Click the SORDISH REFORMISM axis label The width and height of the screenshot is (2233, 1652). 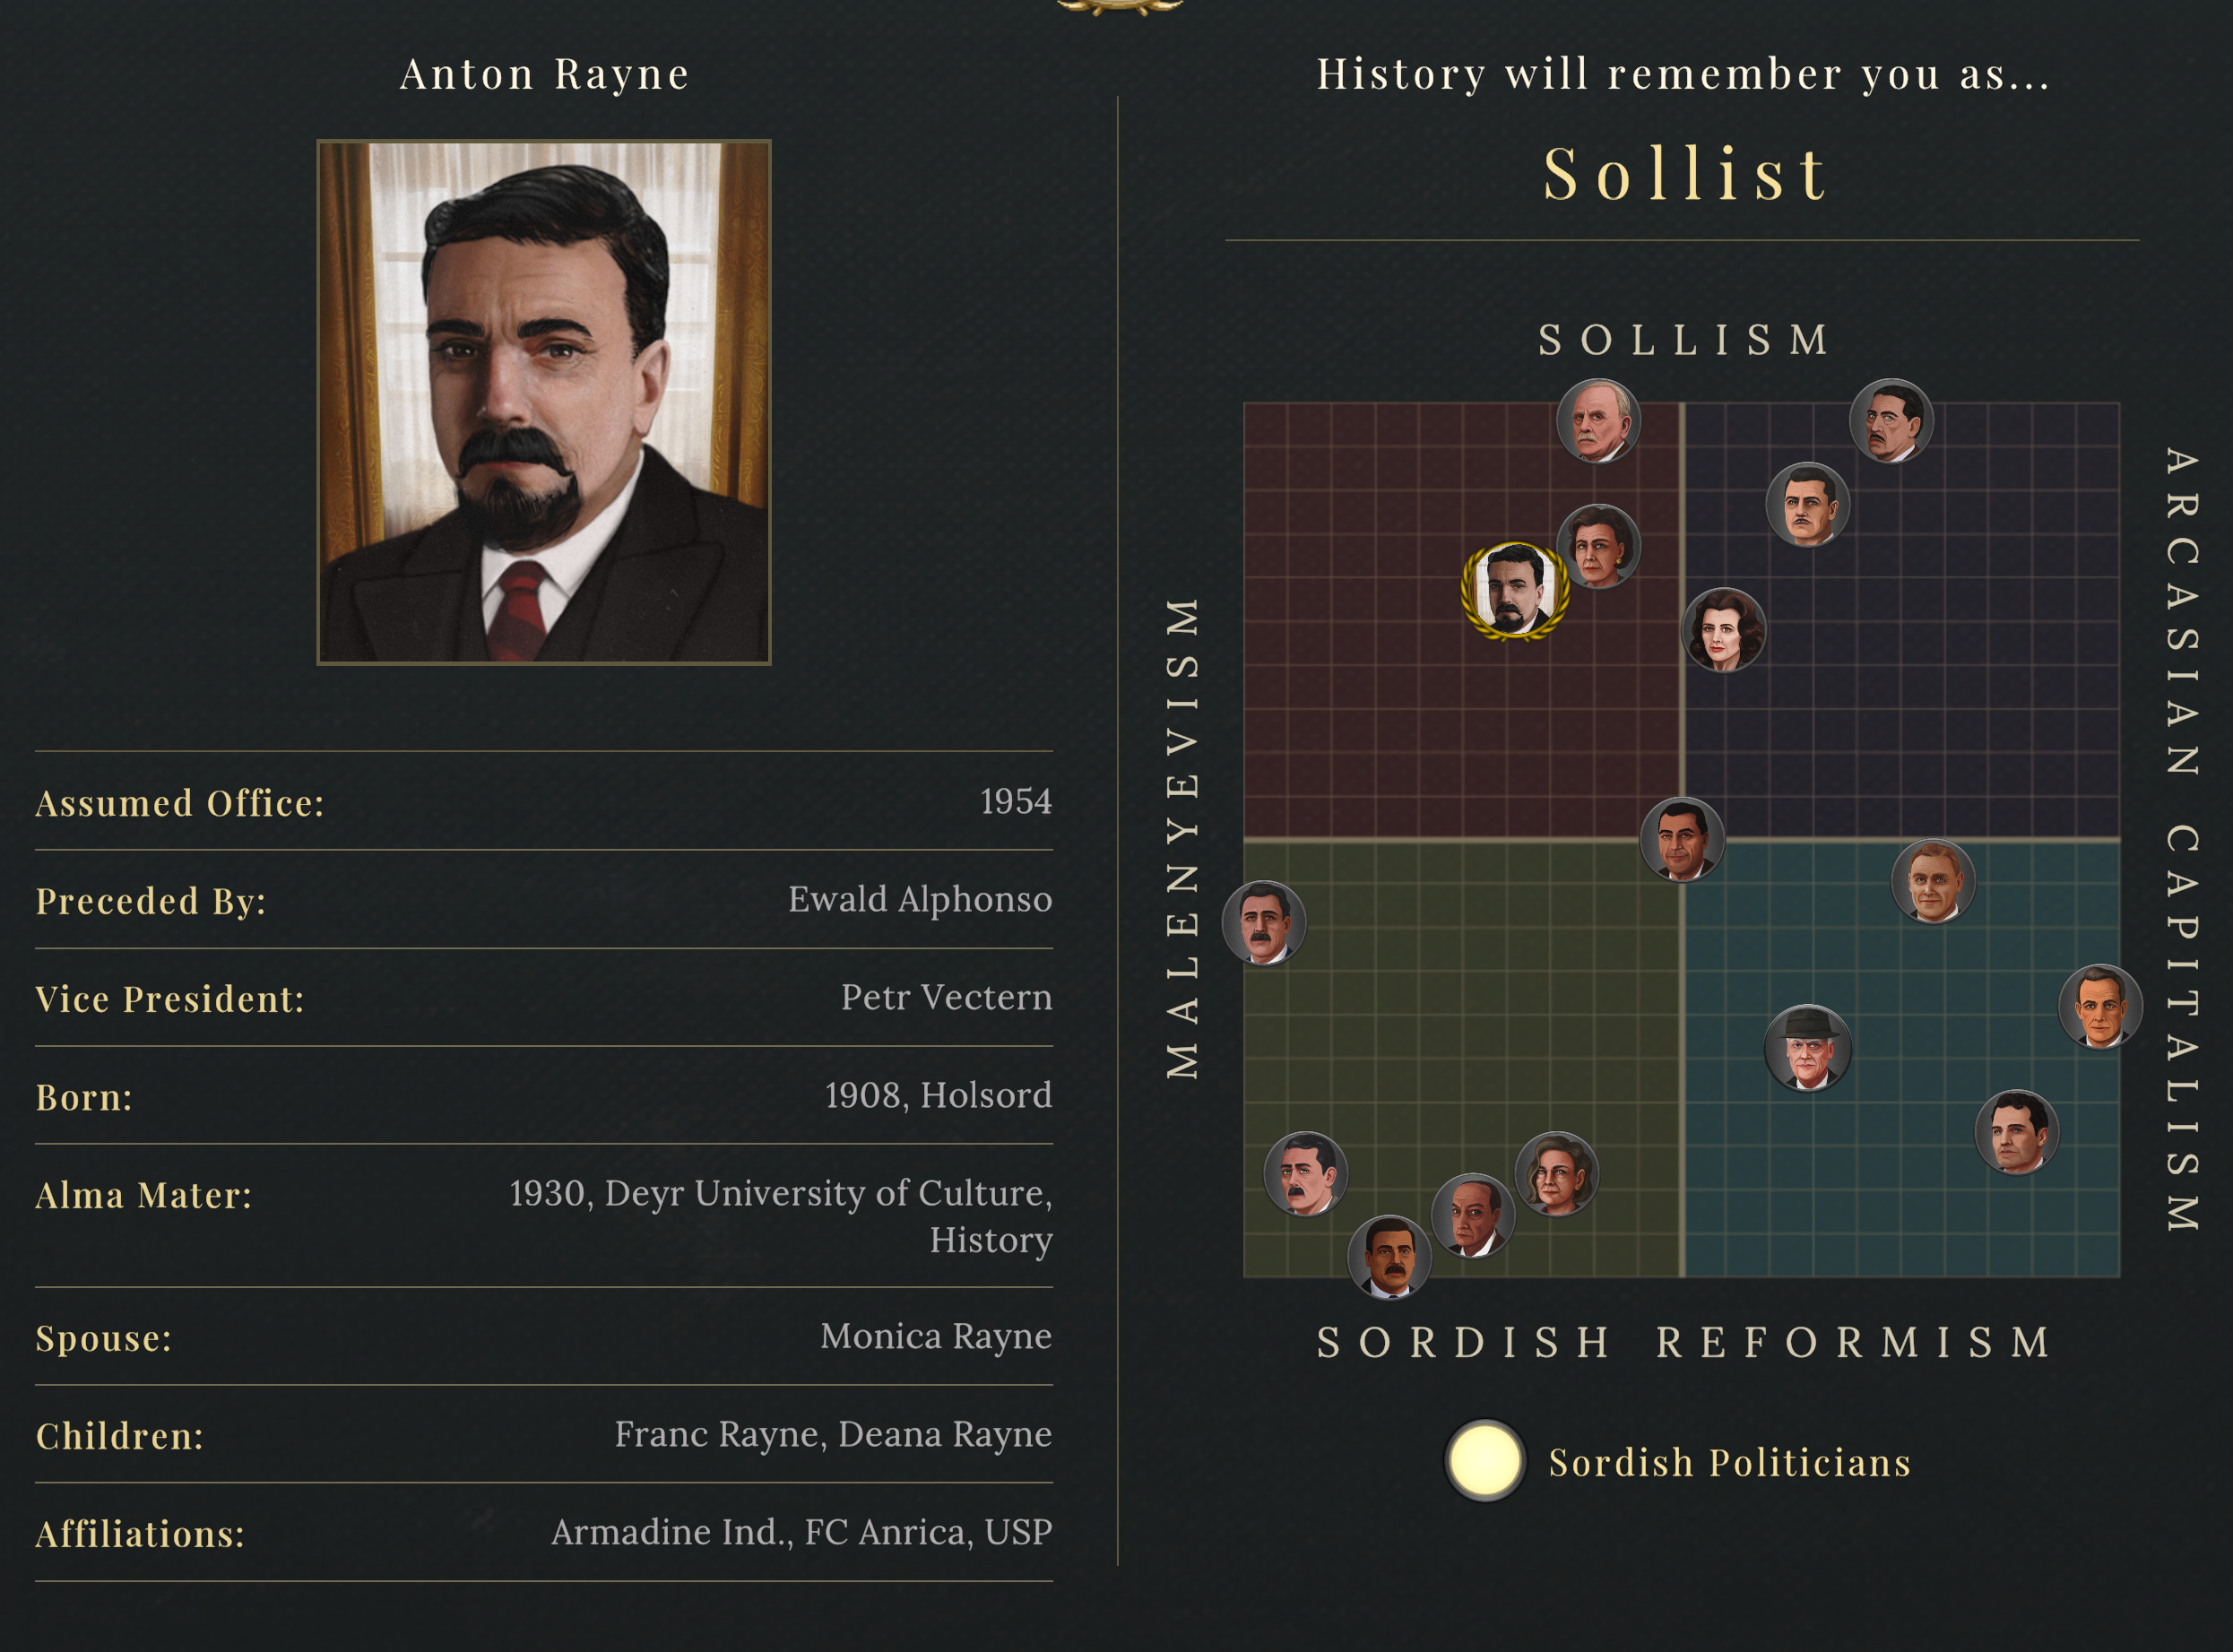(1685, 1343)
